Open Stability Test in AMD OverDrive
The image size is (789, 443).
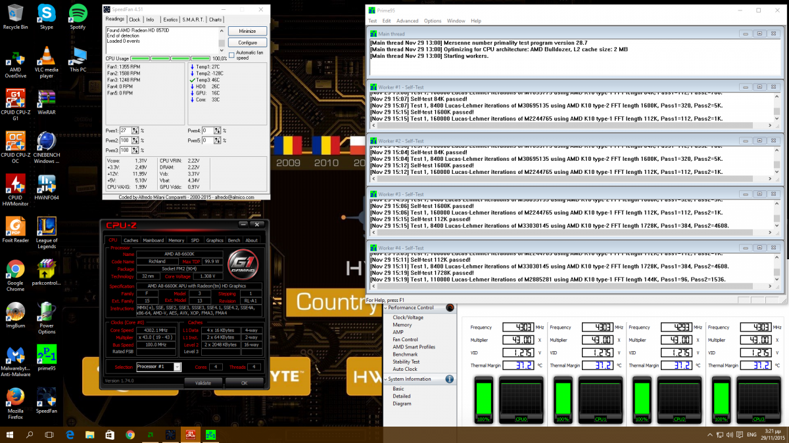pyautogui.click(x=406, y=362)
